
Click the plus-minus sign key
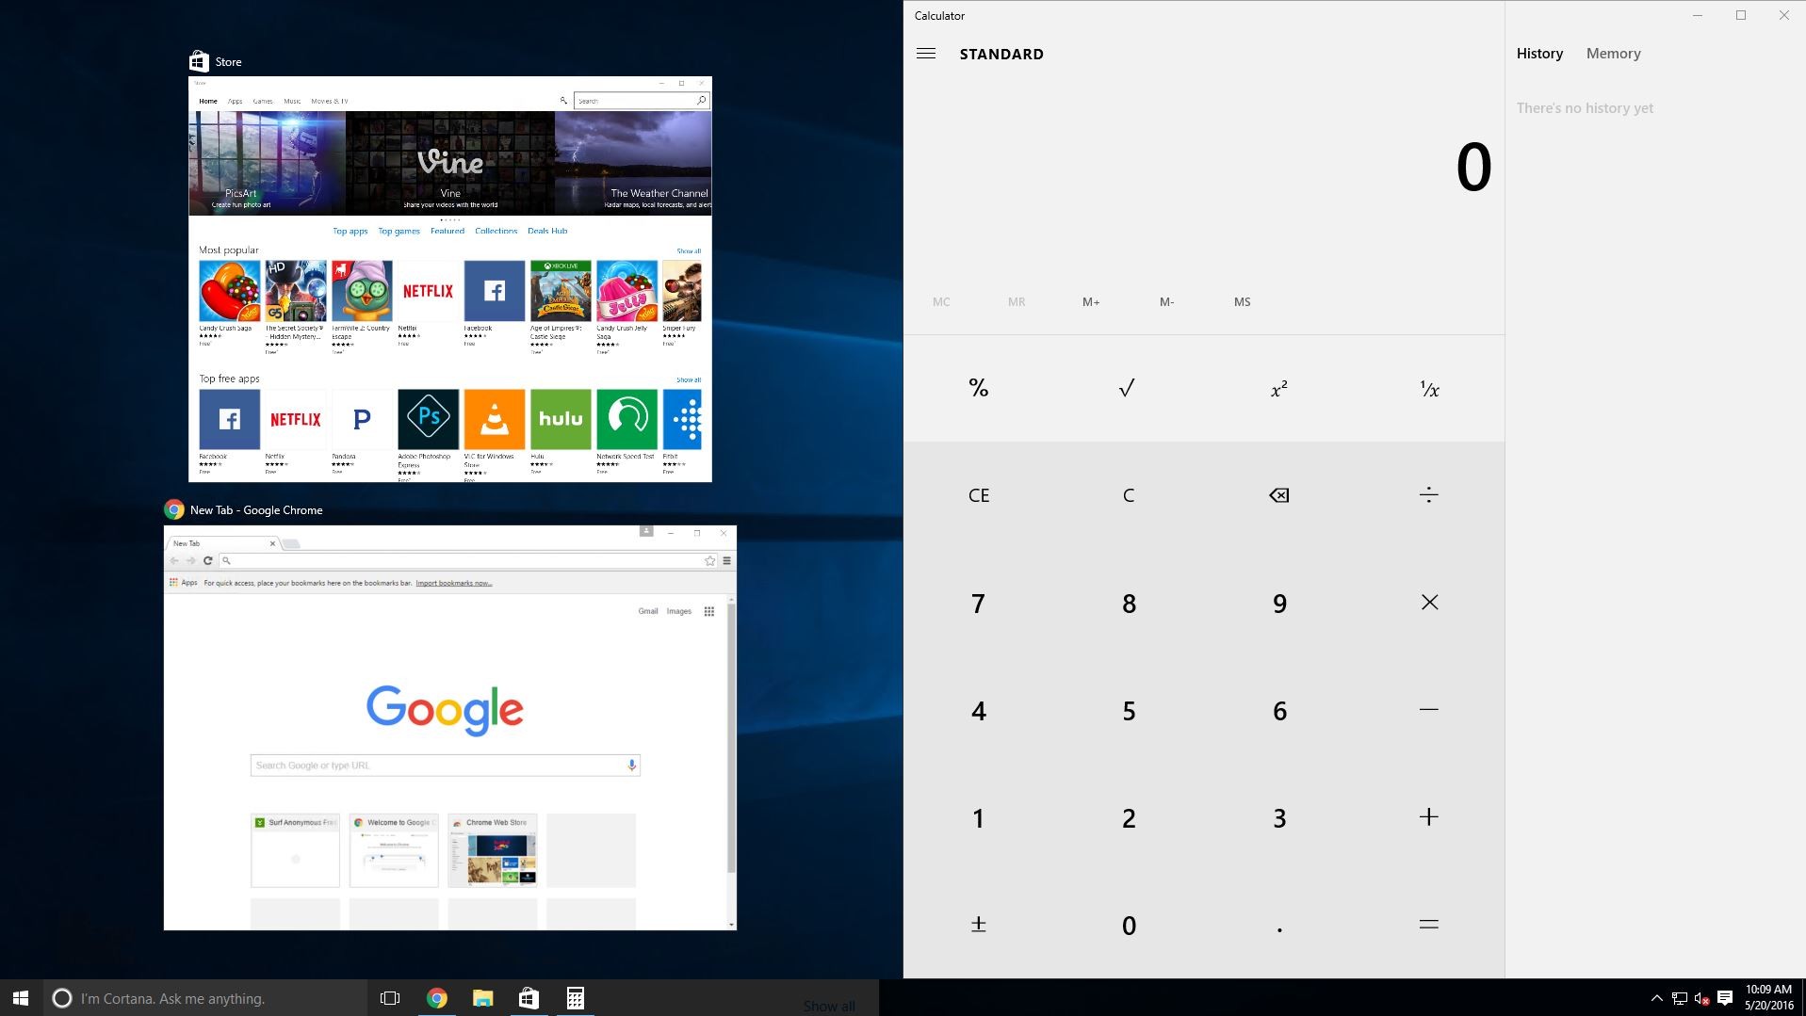pyautogui.click(x=979, y=925)
